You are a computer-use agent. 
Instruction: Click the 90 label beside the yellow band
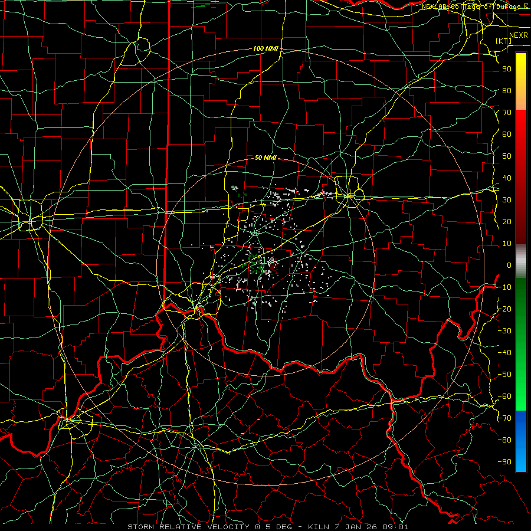[507, 69]
